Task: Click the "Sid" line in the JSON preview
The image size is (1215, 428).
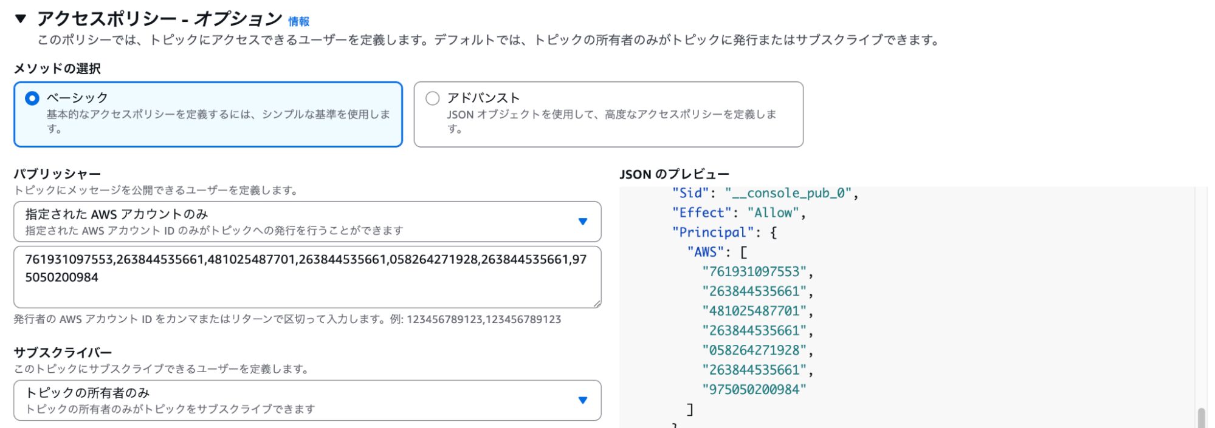Action: point(765,193)
